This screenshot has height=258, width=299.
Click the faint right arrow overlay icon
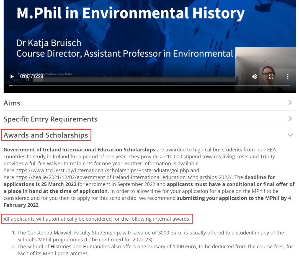tap(22, 81)
